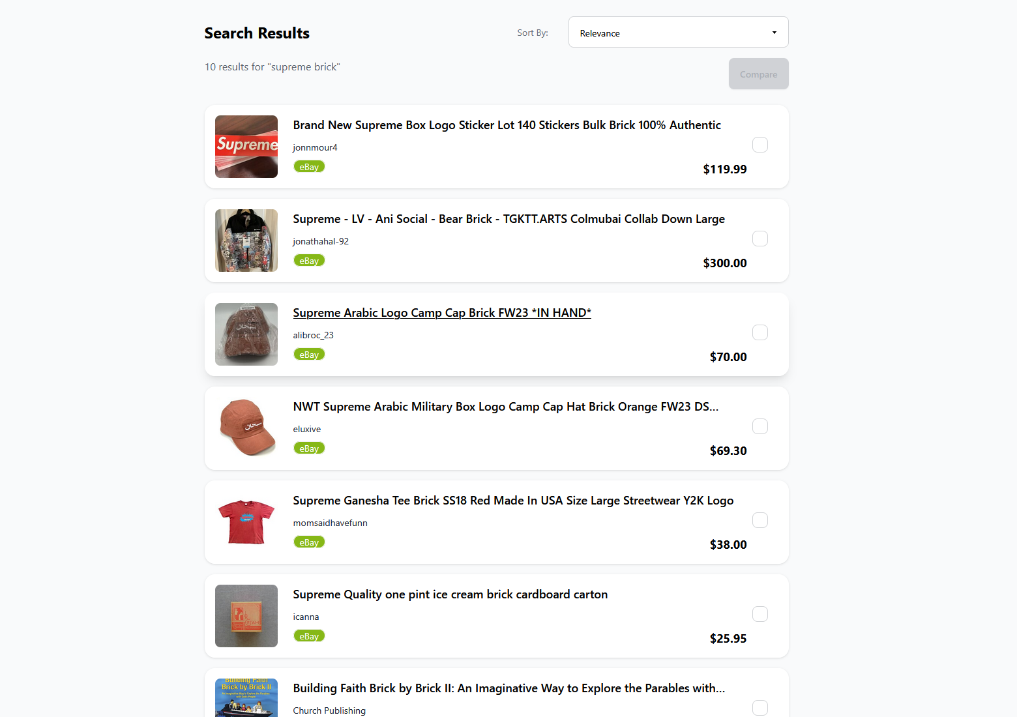The image size is (1017, 717).
Task: Click the eBay badge under icanna
Action: coord(309,636)
